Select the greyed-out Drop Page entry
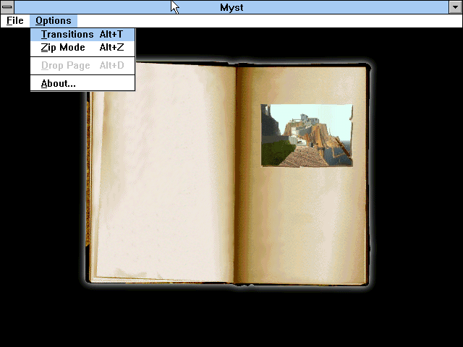The image size is (463, 347). [x=66, y=66]
